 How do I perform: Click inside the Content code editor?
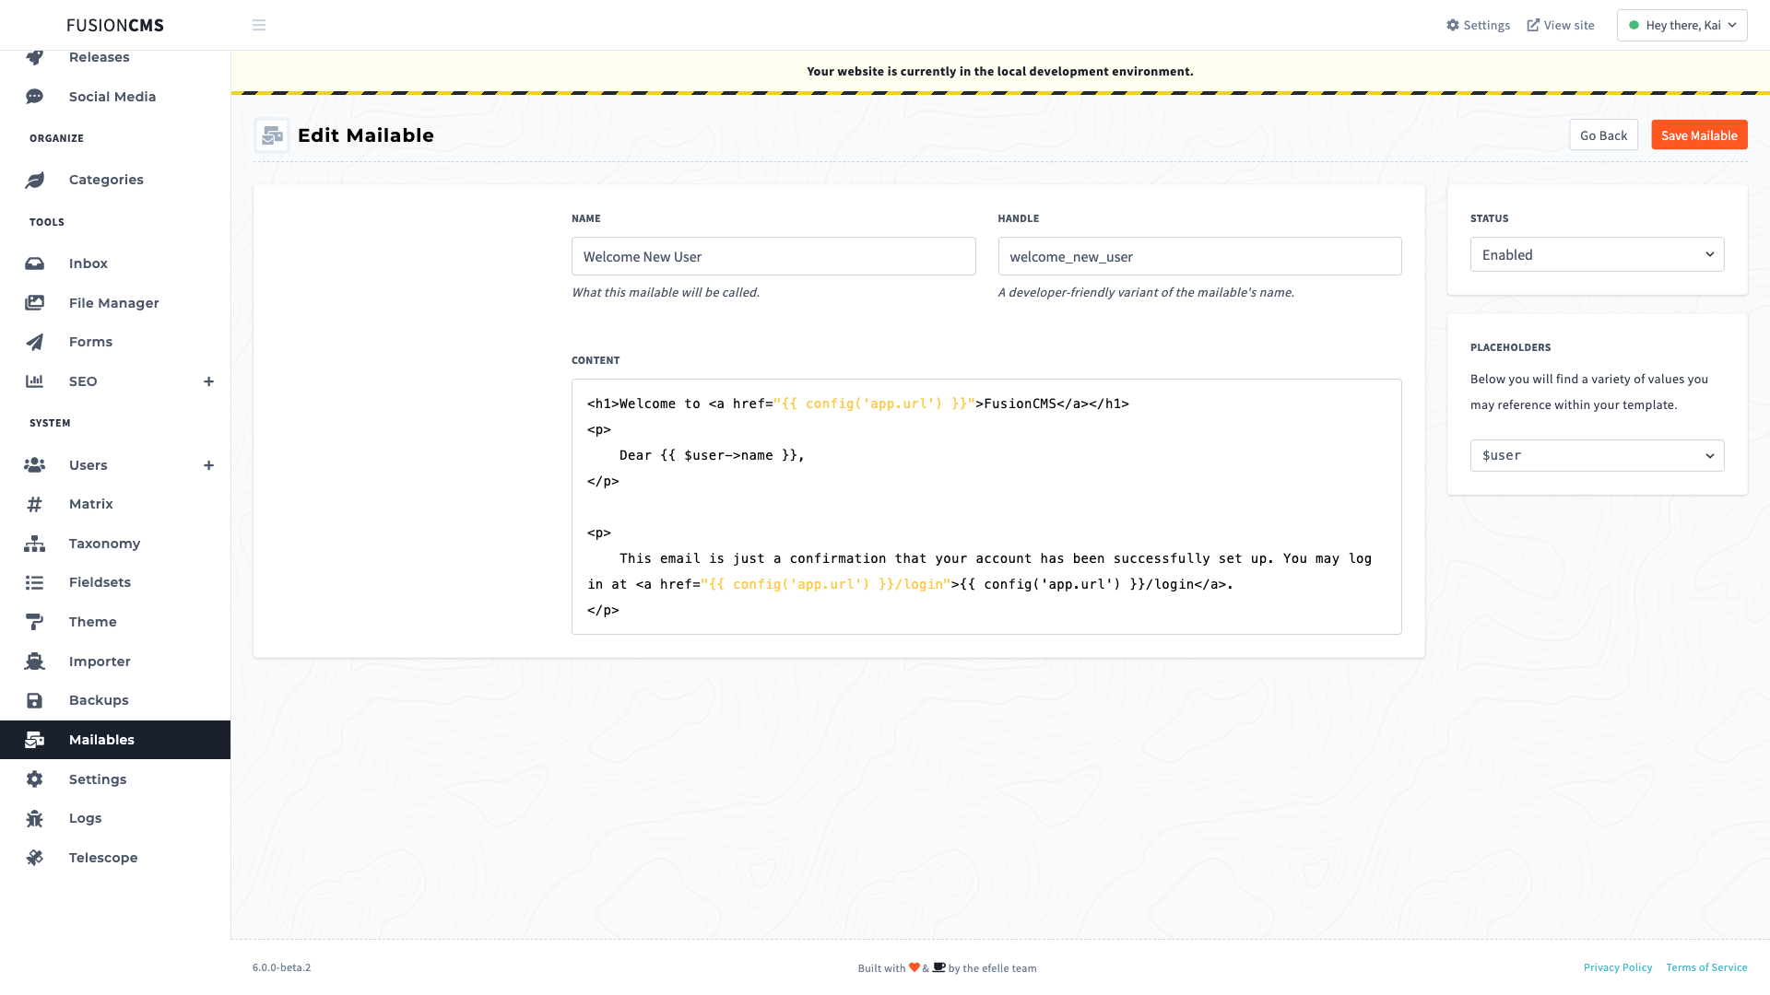tap(986, 507)
